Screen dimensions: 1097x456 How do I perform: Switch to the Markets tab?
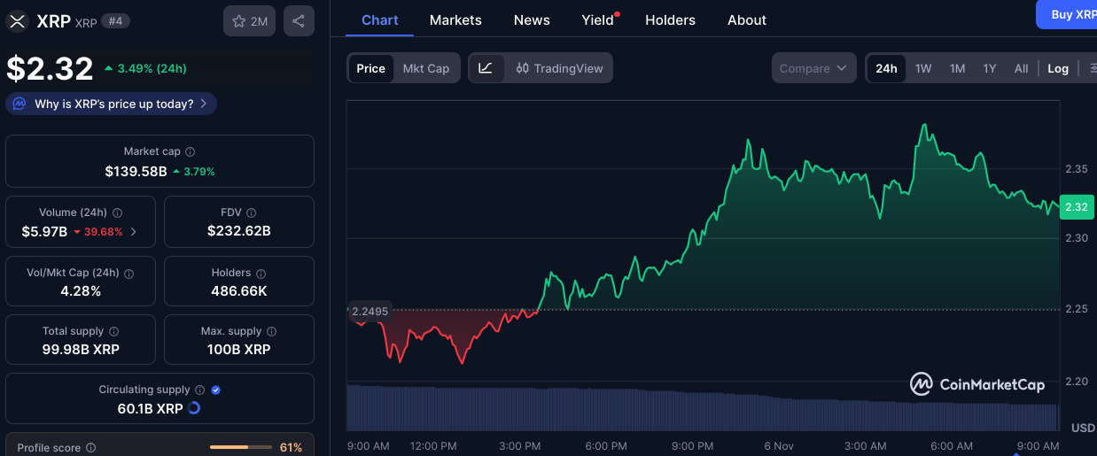click(x=455, y=19)
